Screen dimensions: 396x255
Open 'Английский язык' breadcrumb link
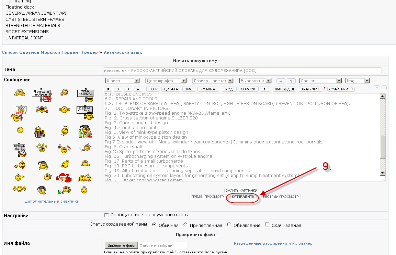coord(123,52)
